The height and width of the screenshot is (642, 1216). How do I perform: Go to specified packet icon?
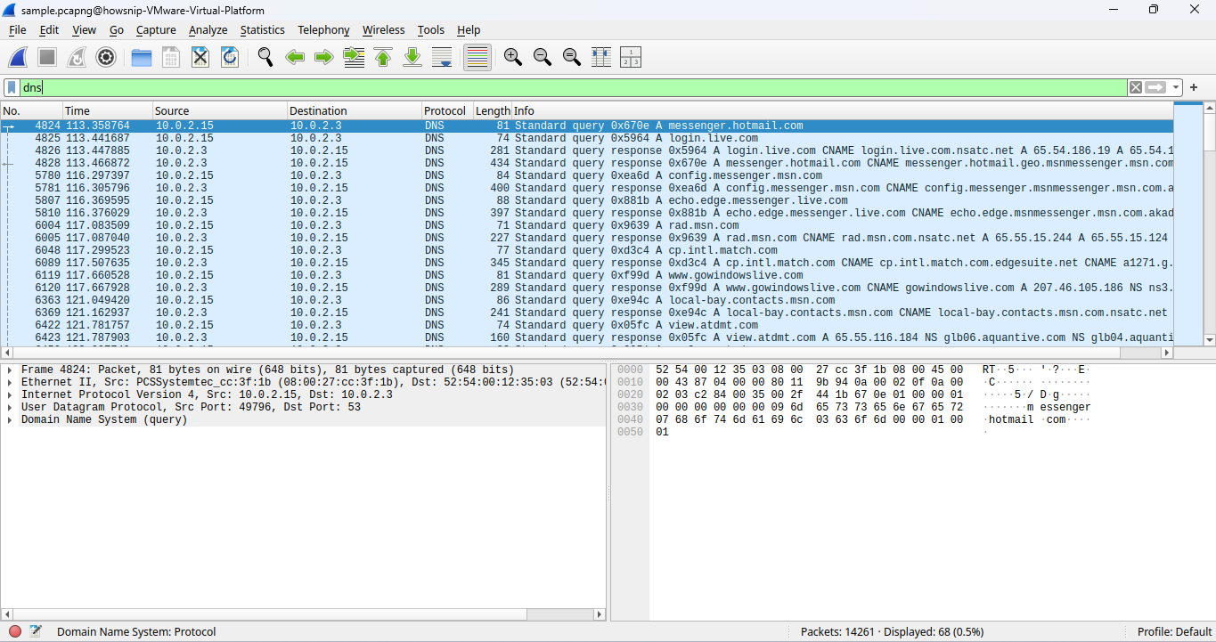pyautogui.click(x=354, y=57)
